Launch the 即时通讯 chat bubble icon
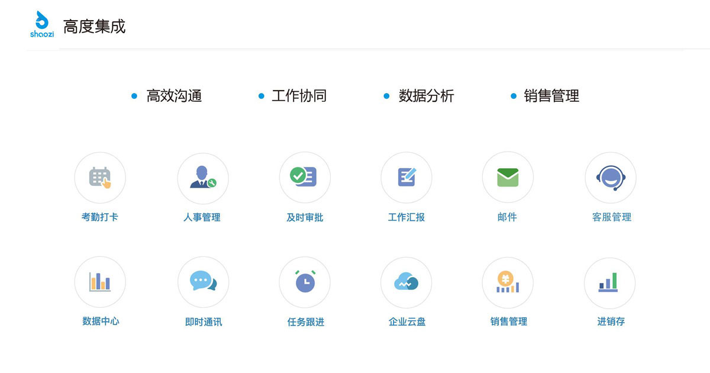The image size is (710, 373). [x=203, y=282]
